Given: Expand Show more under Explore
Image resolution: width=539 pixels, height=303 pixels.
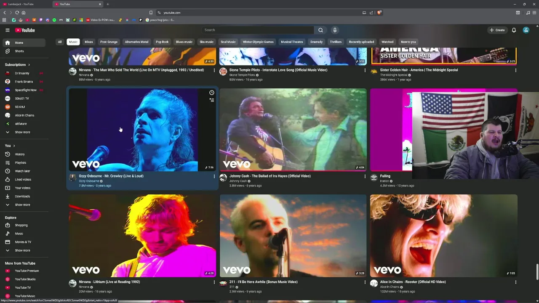Looking at the screenshot, I should point(24,250).
